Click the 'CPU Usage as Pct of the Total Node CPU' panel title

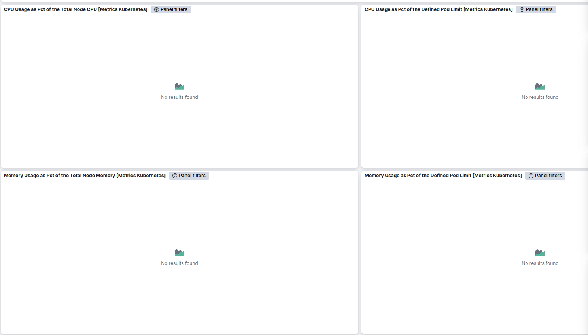coord(76,9)
